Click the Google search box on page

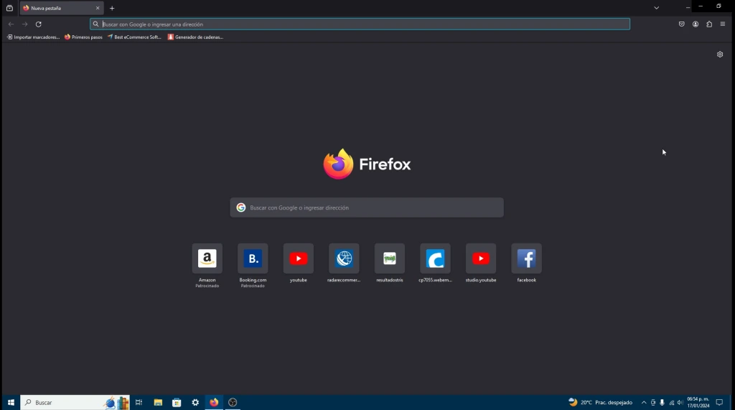click(367, 208)
